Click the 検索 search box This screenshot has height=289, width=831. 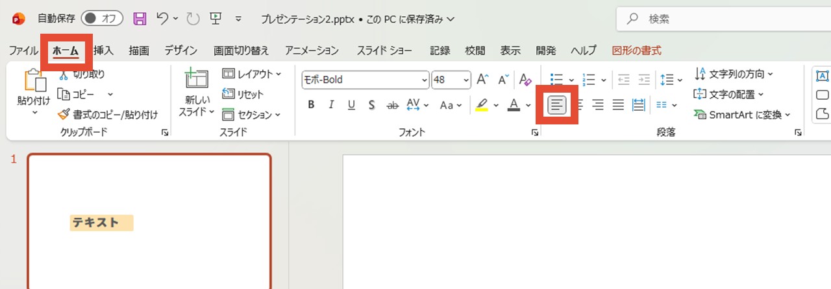tap(723, 19)
